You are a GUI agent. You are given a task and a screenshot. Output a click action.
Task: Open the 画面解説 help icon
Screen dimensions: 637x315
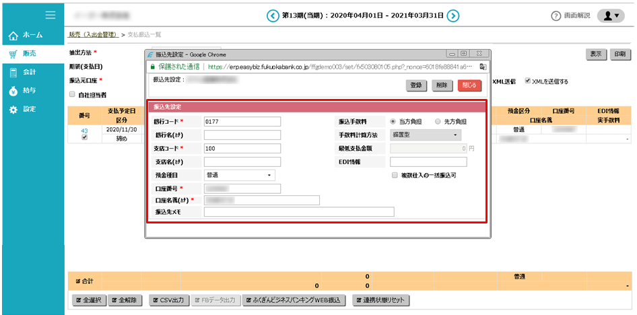tap(556, 16)
